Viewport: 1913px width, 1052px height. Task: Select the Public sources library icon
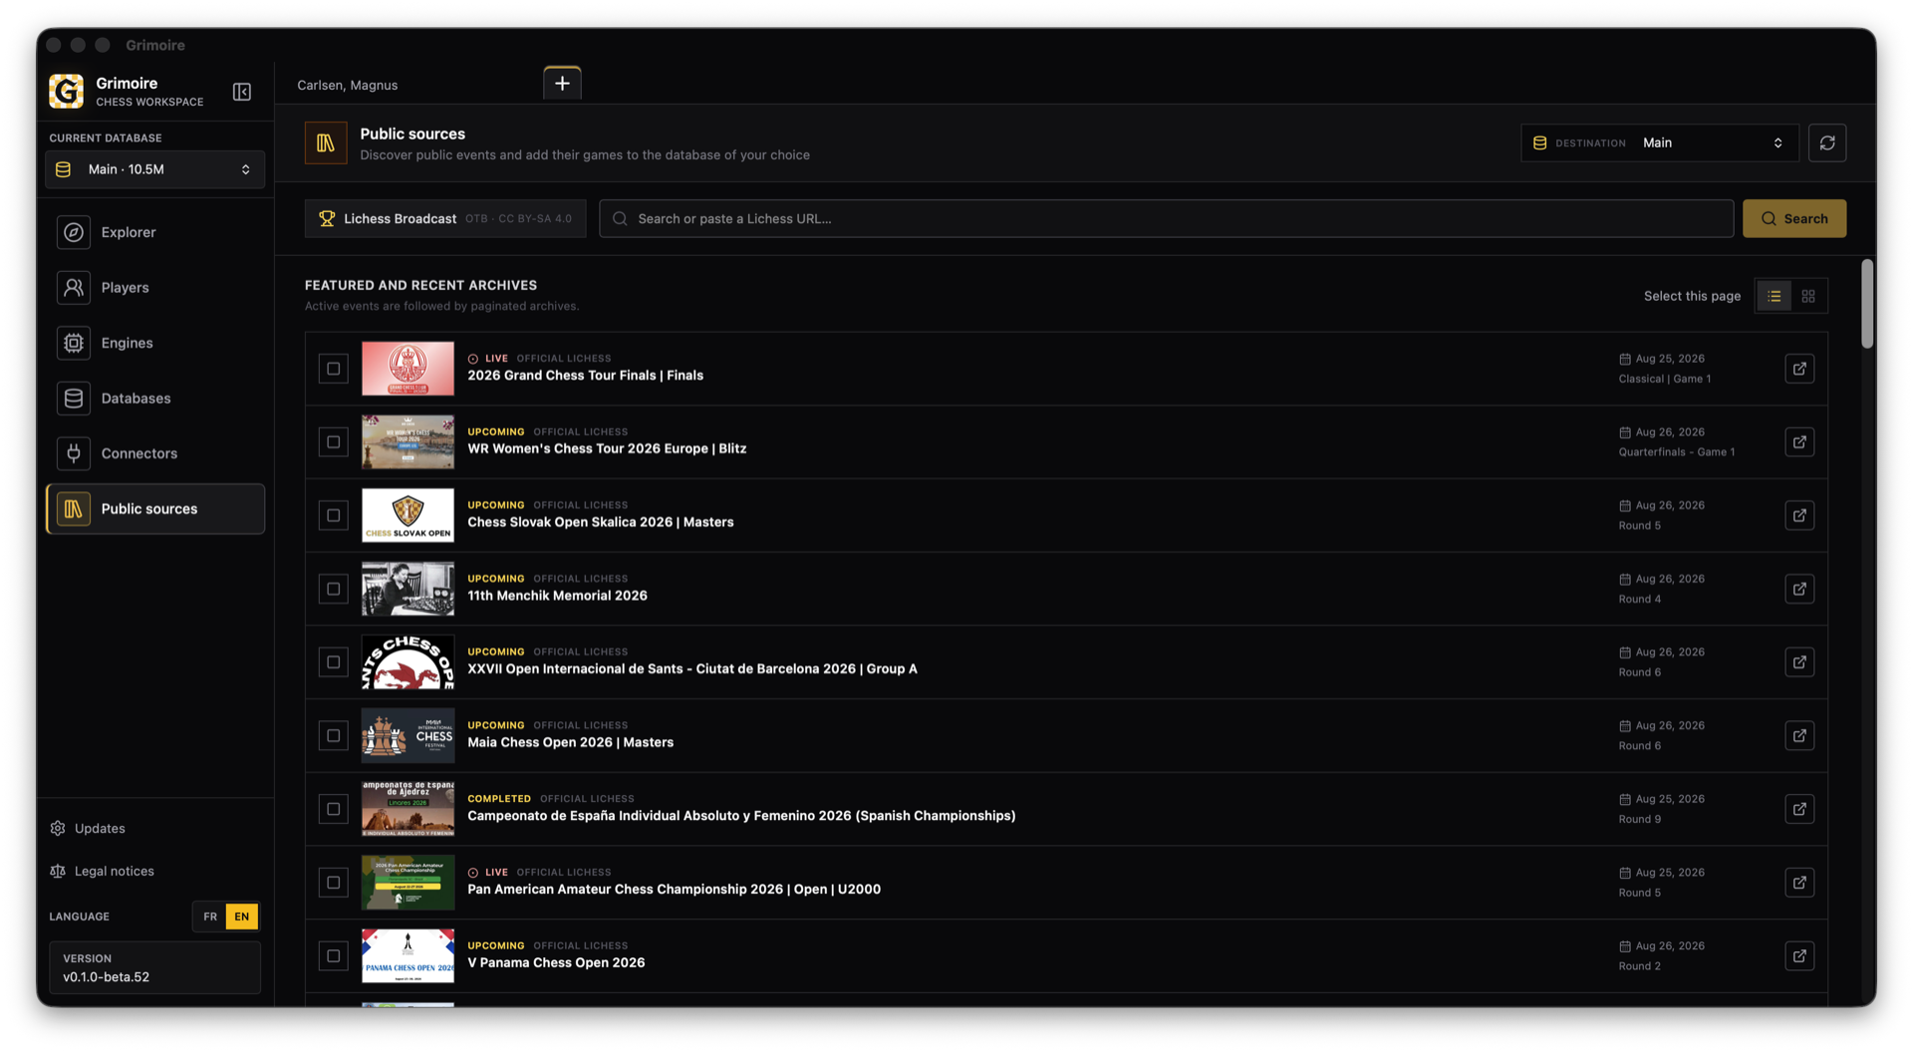coord(74,509)
